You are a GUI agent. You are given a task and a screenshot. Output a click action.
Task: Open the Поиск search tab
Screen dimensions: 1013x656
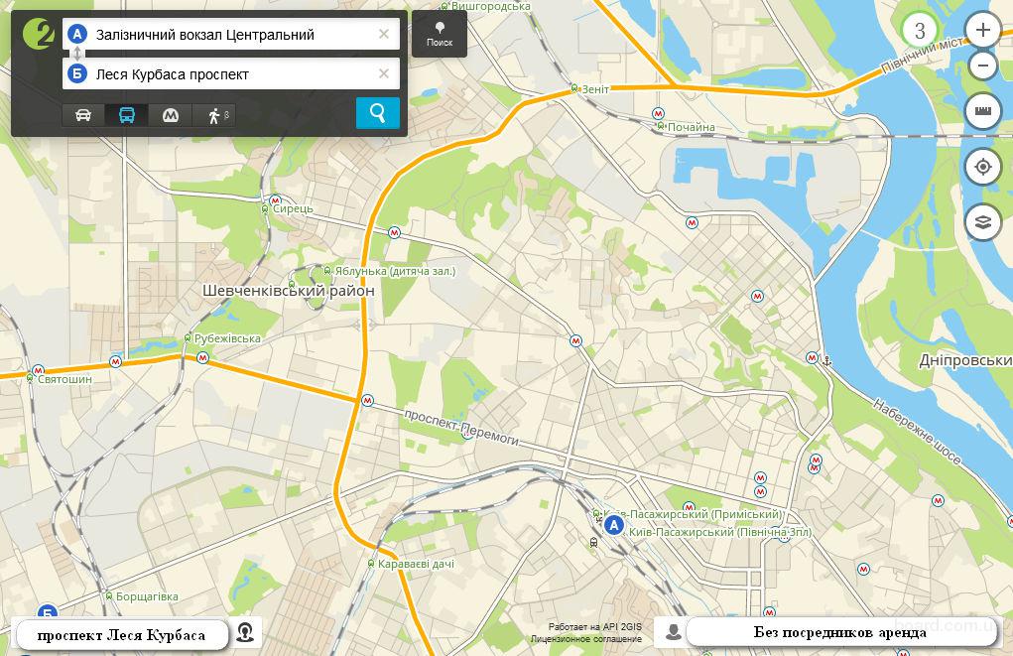click(439, 34)
